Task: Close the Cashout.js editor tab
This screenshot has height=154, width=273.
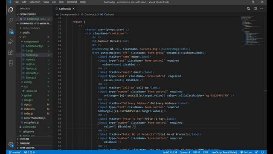Action: point(73,9)
